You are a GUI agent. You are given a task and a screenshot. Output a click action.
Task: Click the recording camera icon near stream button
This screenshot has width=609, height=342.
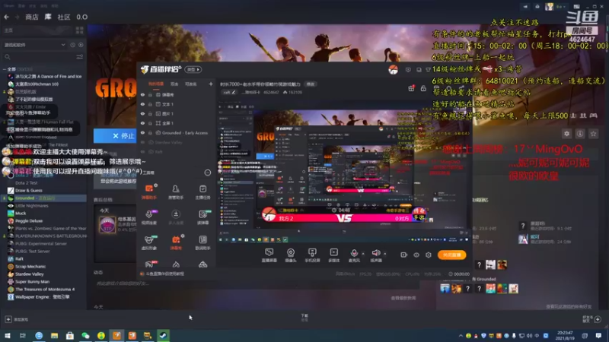tap(404, 255)
